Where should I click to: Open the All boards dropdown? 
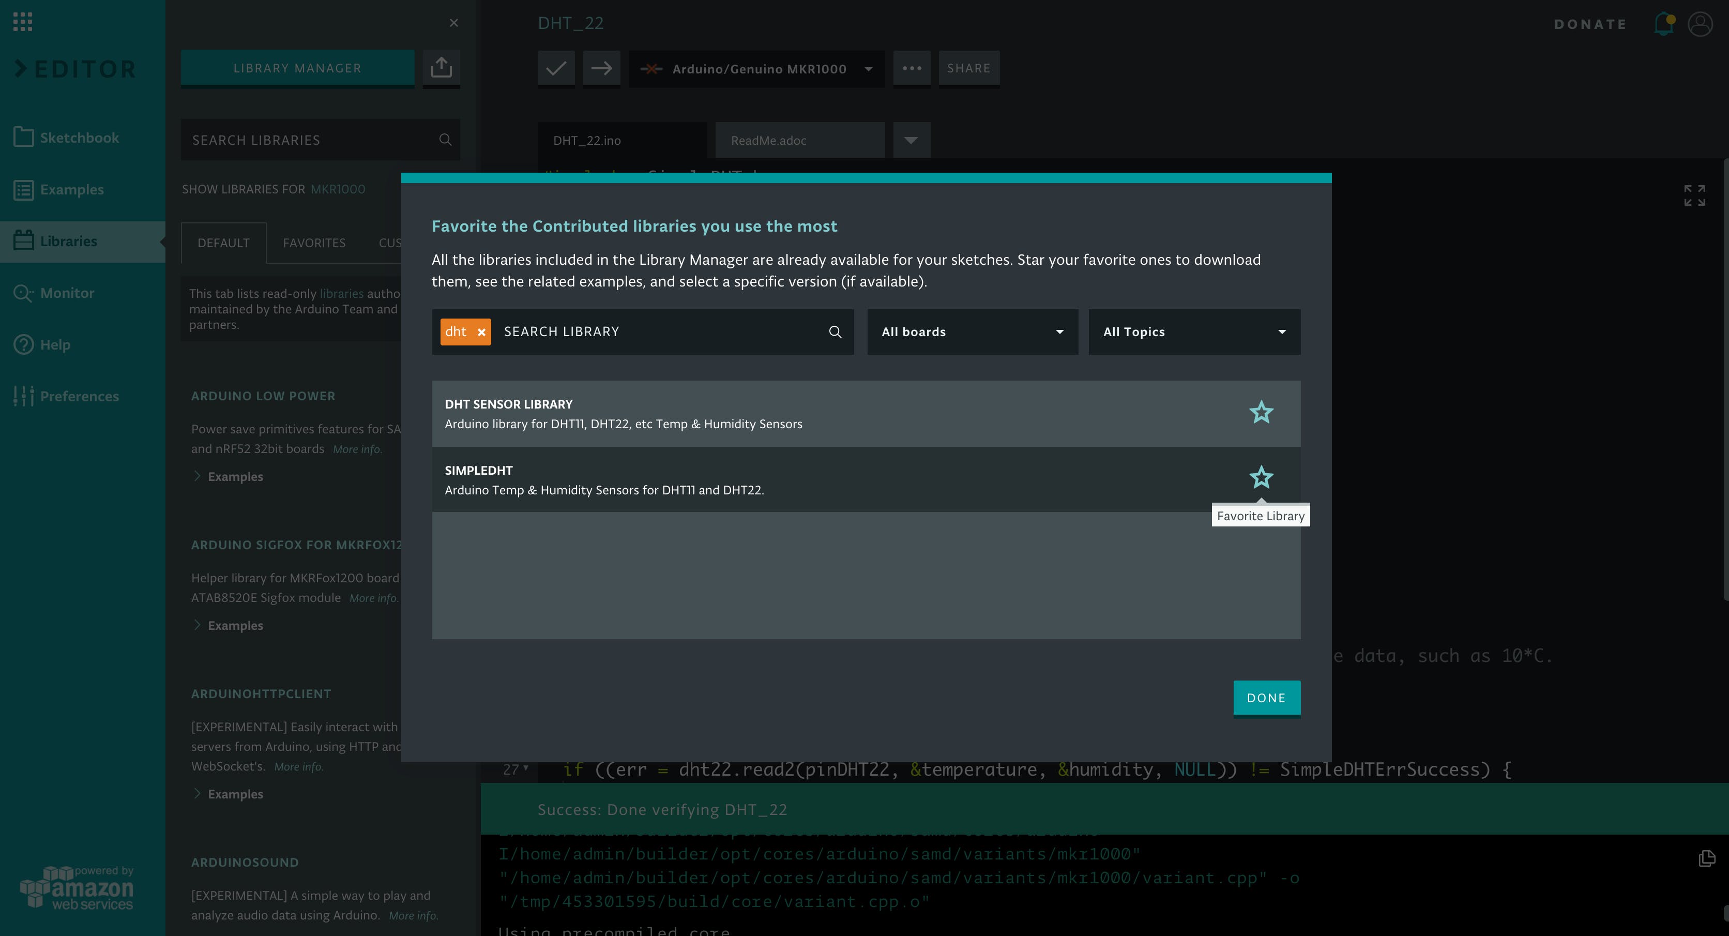(973, 331)
